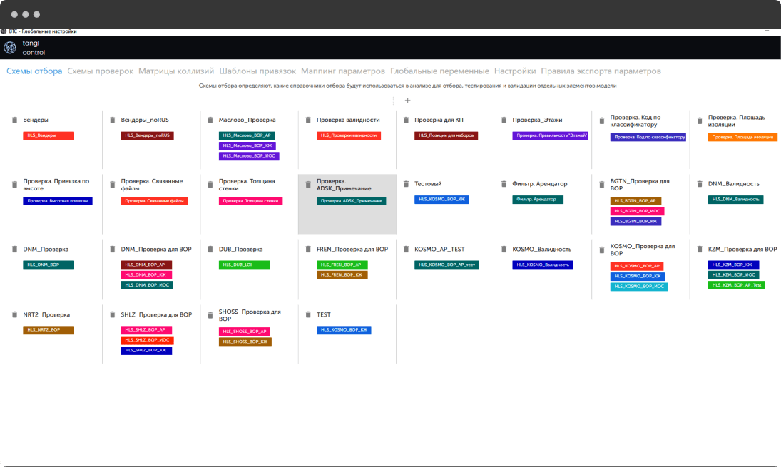Click trash icon for FREN_Проверка для ВОР
This screenshot has width=781, height=467.
308,249
